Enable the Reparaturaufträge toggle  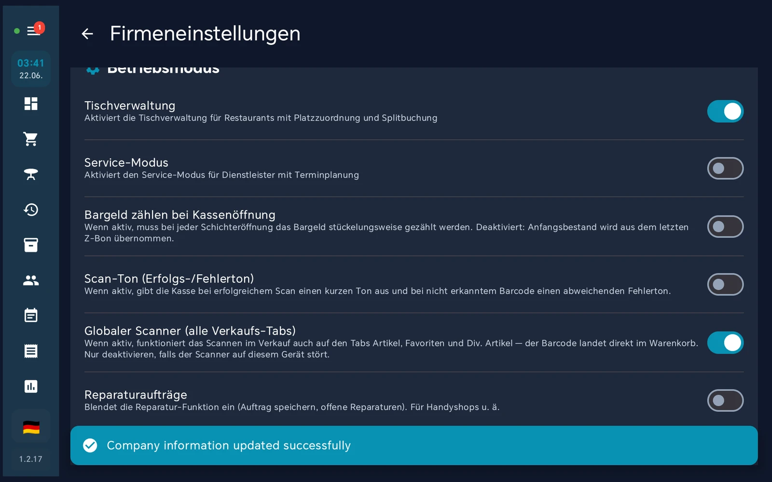click(x=725, y=401)
